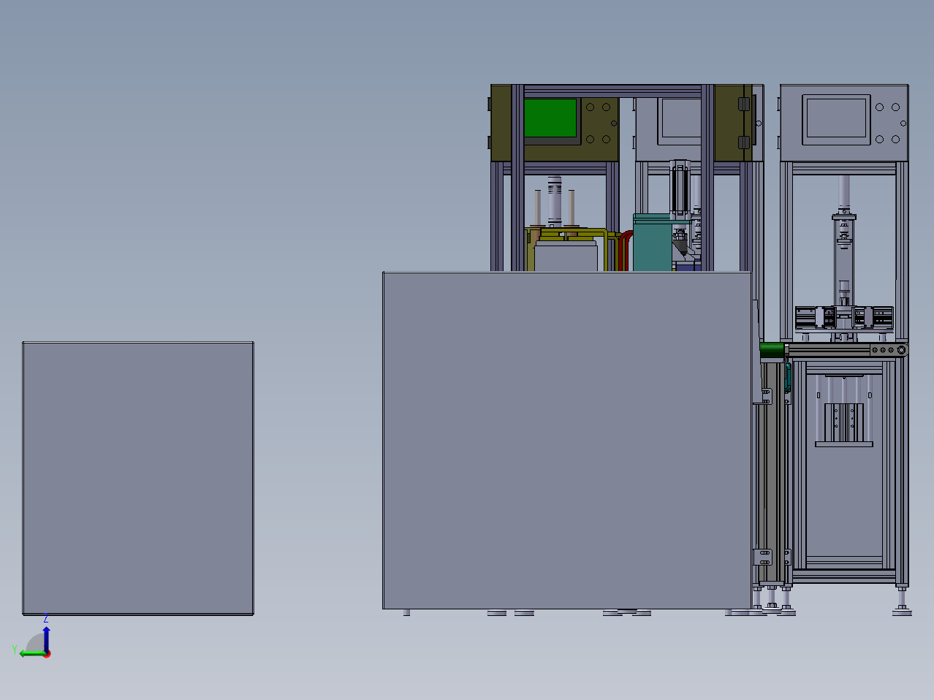
Task: Select the lift mechanism inside the right station's lower frame
Action: pyautogui.click(x=844, y=411)
